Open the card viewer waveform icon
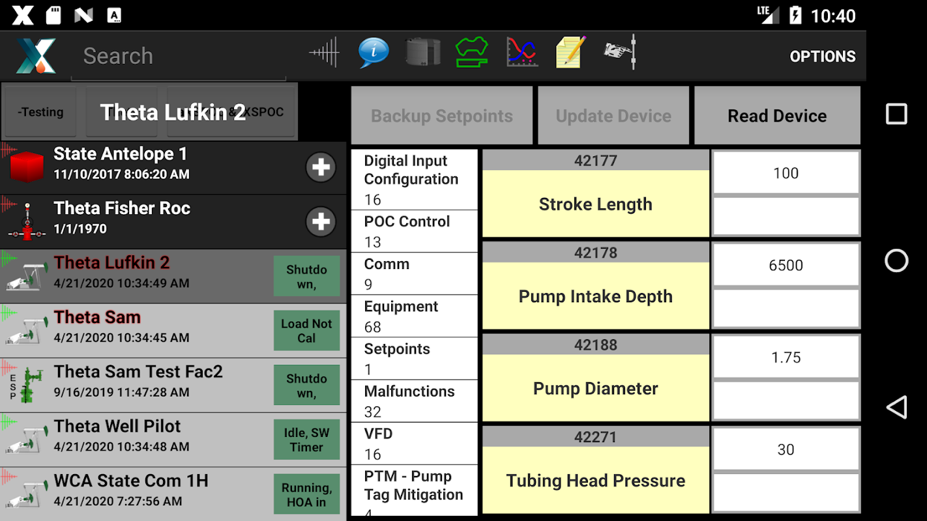Viewport: 927px width, 521px height. pyautogui.click(x=325, y=52)
